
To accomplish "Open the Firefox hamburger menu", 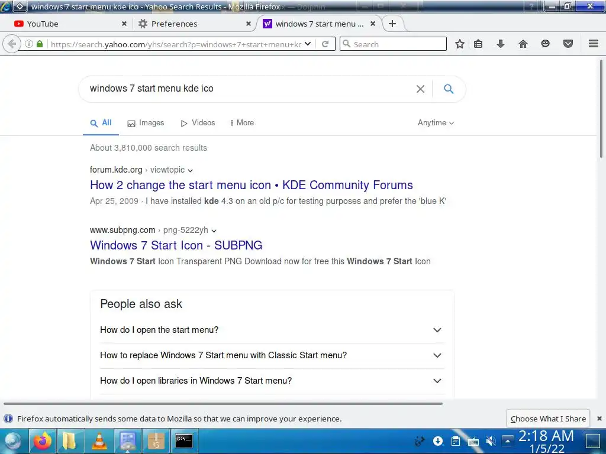I will click(x=594, y=44).
